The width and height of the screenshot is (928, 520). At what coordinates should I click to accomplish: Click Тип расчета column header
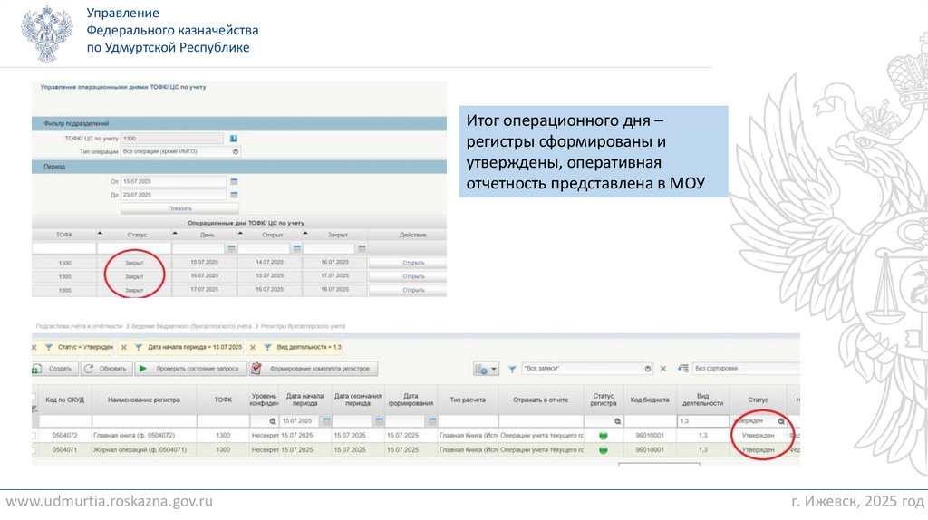tap(468, 400)
